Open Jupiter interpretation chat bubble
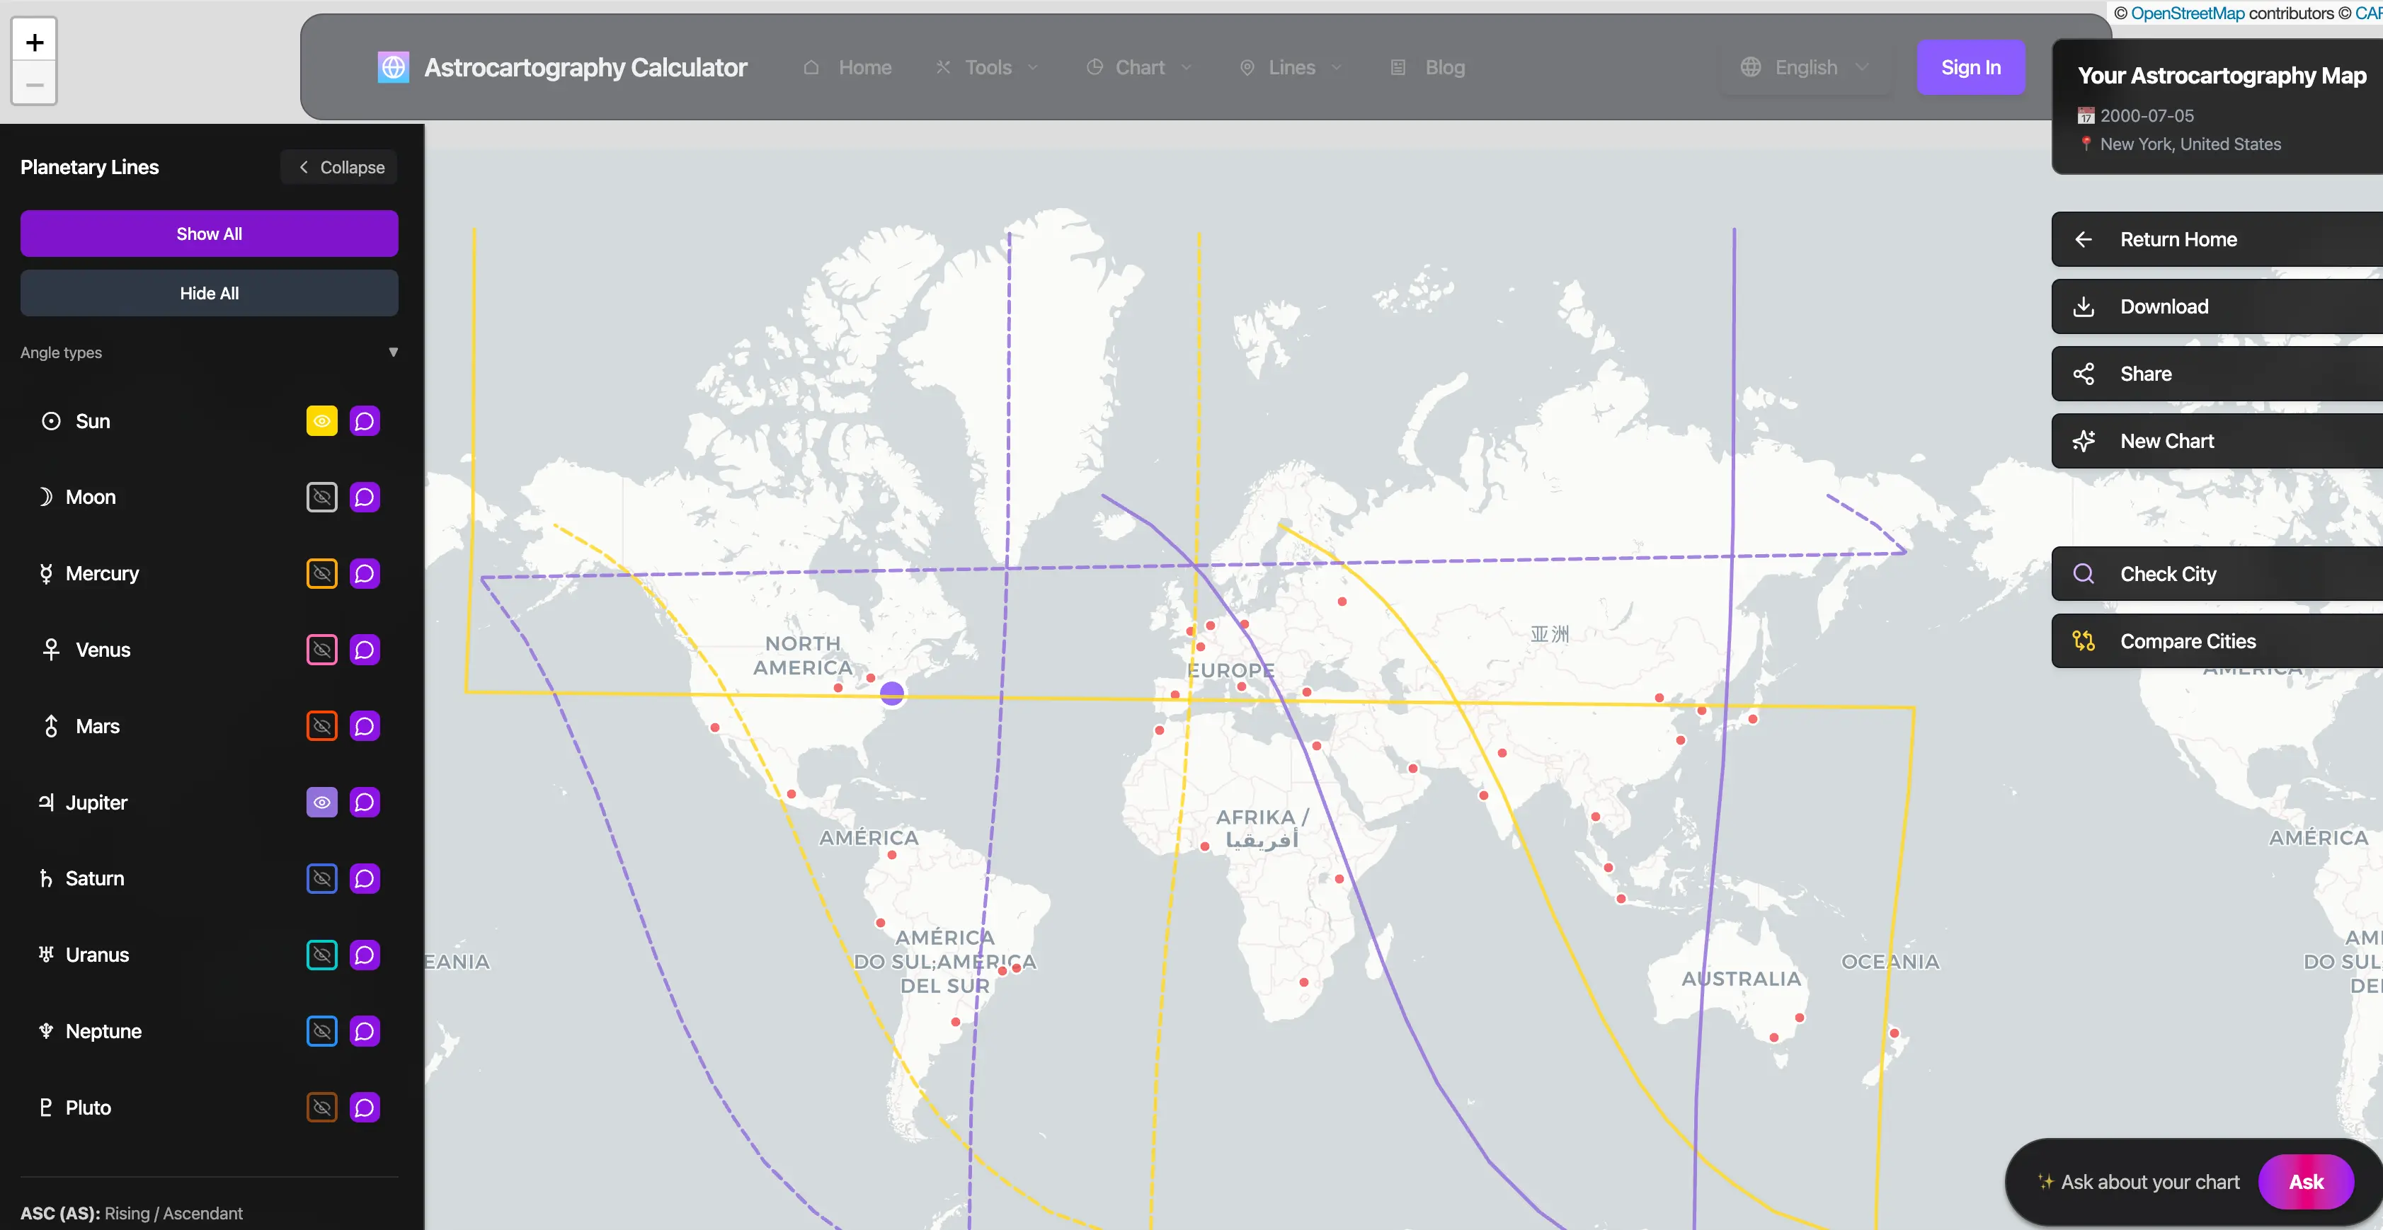Viewport: 2383px width, 1230px height. [365, 803]
